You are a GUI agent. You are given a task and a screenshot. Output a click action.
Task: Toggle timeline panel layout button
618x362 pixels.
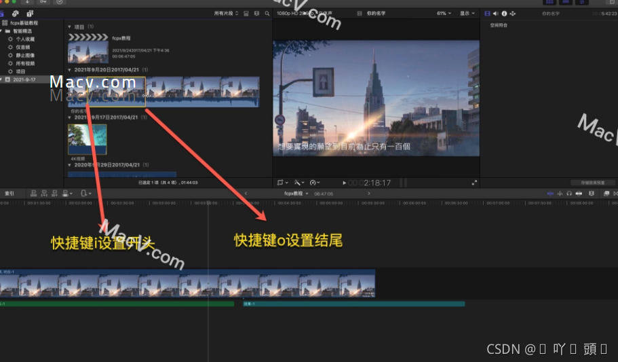[x=566, y=2]
